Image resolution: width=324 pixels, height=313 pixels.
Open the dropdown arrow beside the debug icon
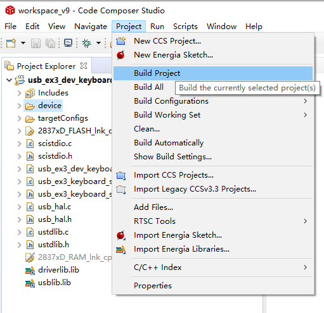pos(98,43)
